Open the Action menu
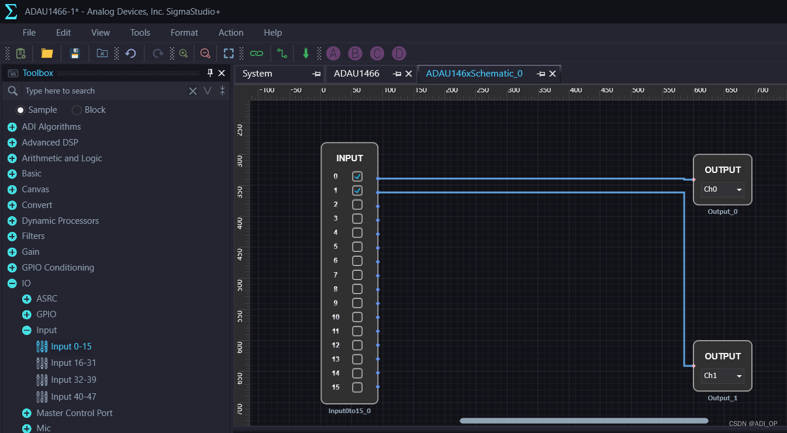This screenshot has height=433, width=787. tap(231, 33)
